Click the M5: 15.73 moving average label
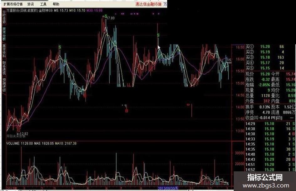Viewport: 296px width, 191px height. [61, 10]
